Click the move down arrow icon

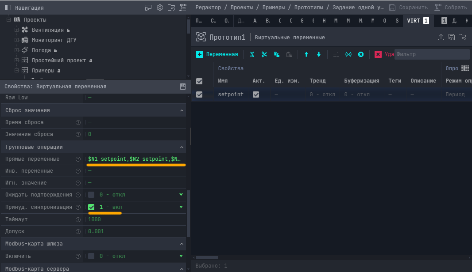[x=318, y=54]
